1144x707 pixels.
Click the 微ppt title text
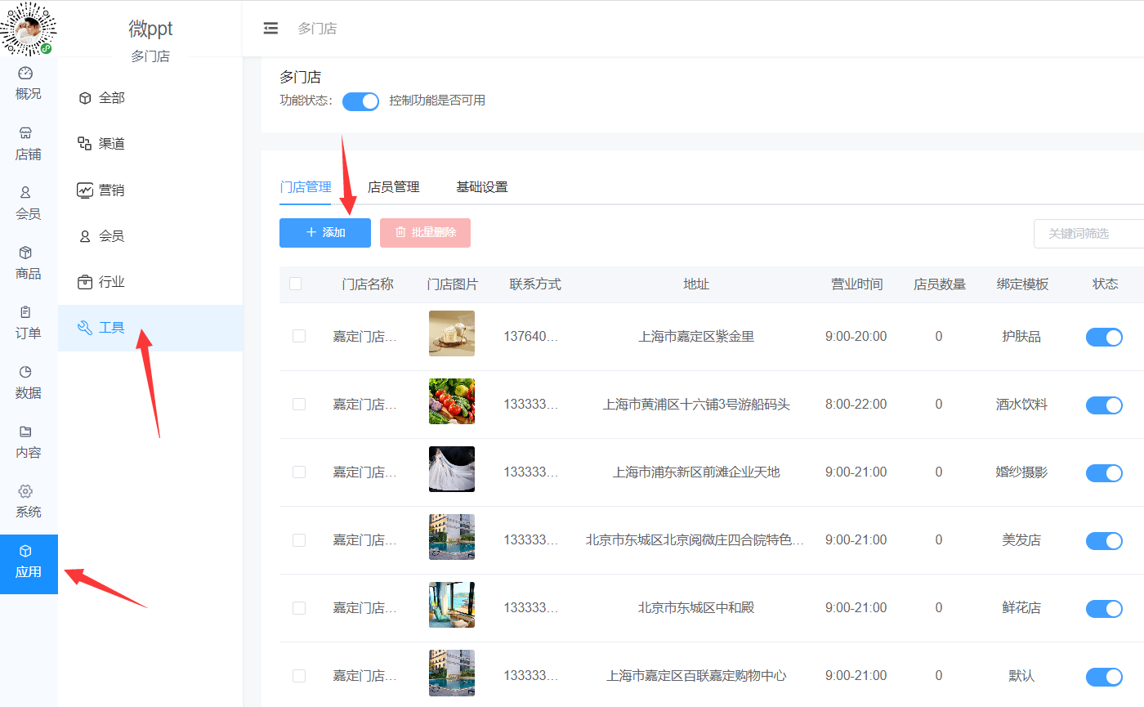[x=150, y=28]
